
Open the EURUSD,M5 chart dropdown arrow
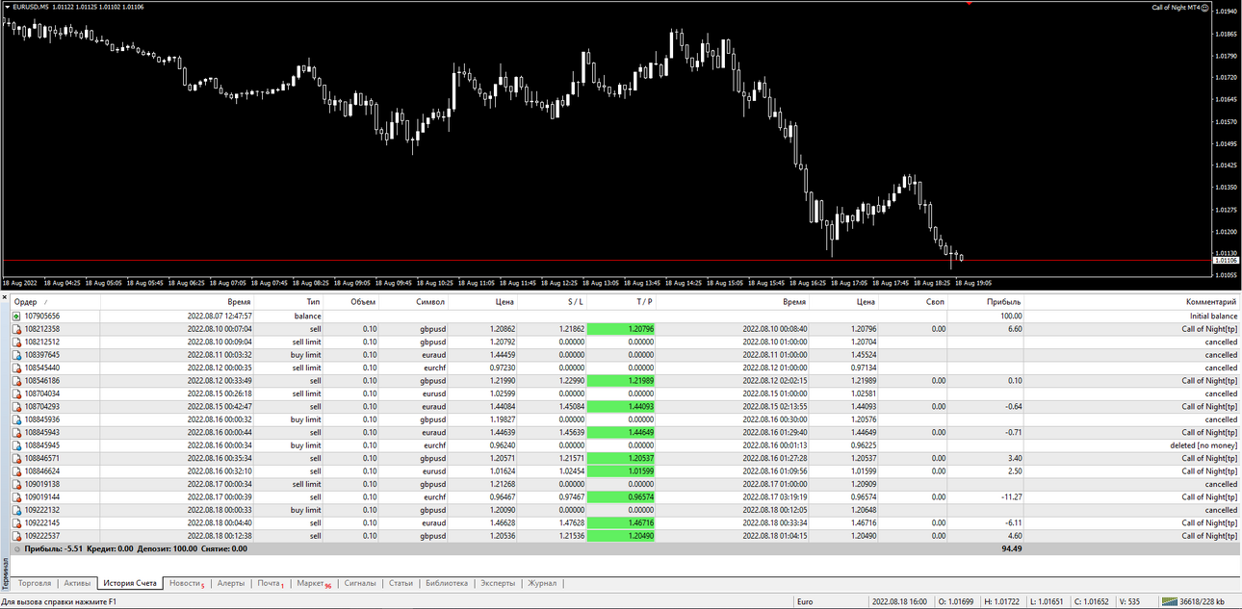pyautogui.click(x=8, y=7)
